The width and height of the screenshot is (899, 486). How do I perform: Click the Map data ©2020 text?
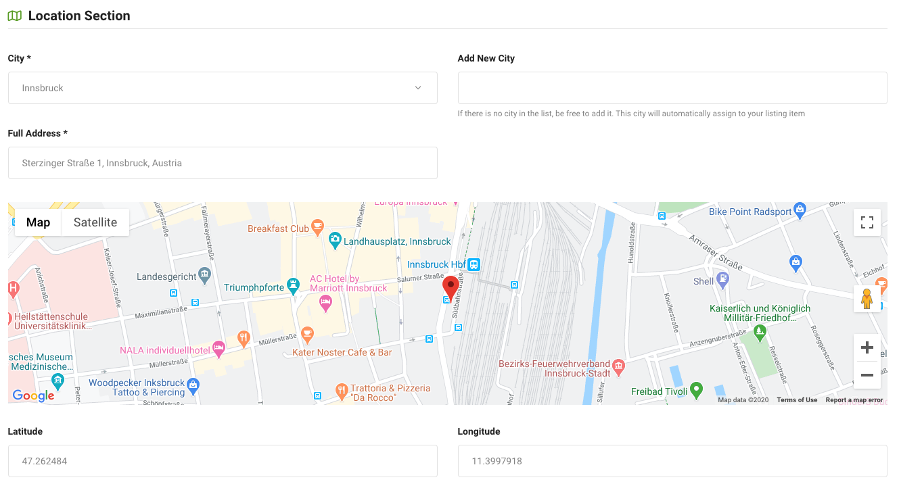click(x=743, y=400)
